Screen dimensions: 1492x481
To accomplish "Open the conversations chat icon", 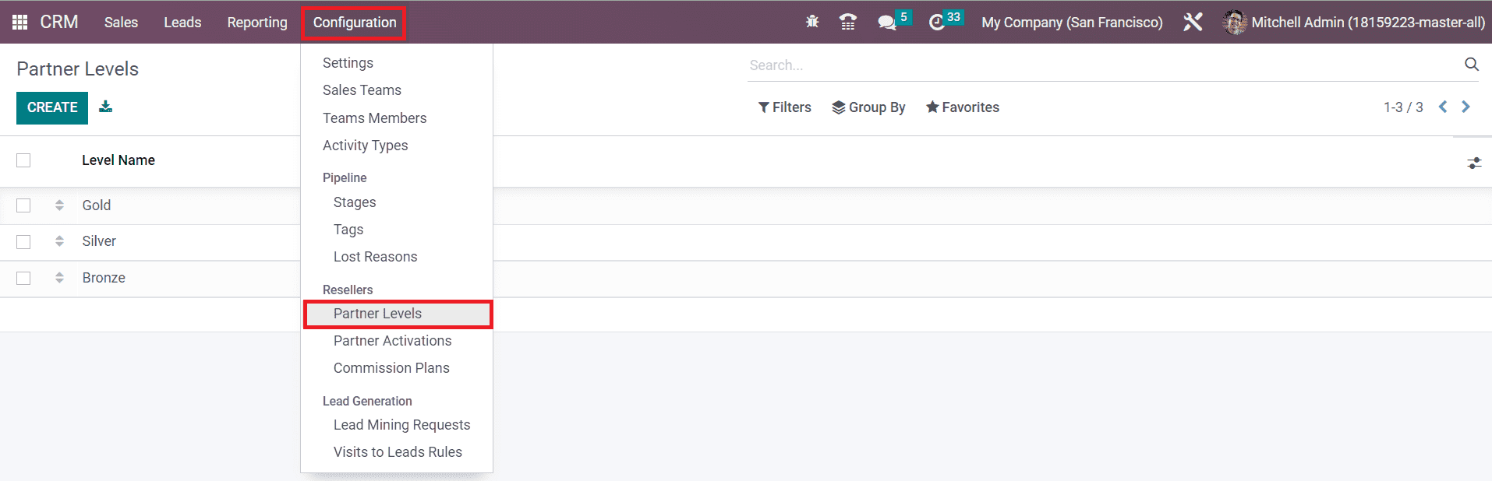I will 887,22.
